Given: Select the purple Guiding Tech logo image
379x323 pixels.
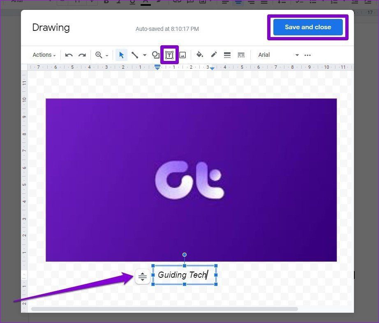Looking at the screenshot, I should [x=191, y=180].
